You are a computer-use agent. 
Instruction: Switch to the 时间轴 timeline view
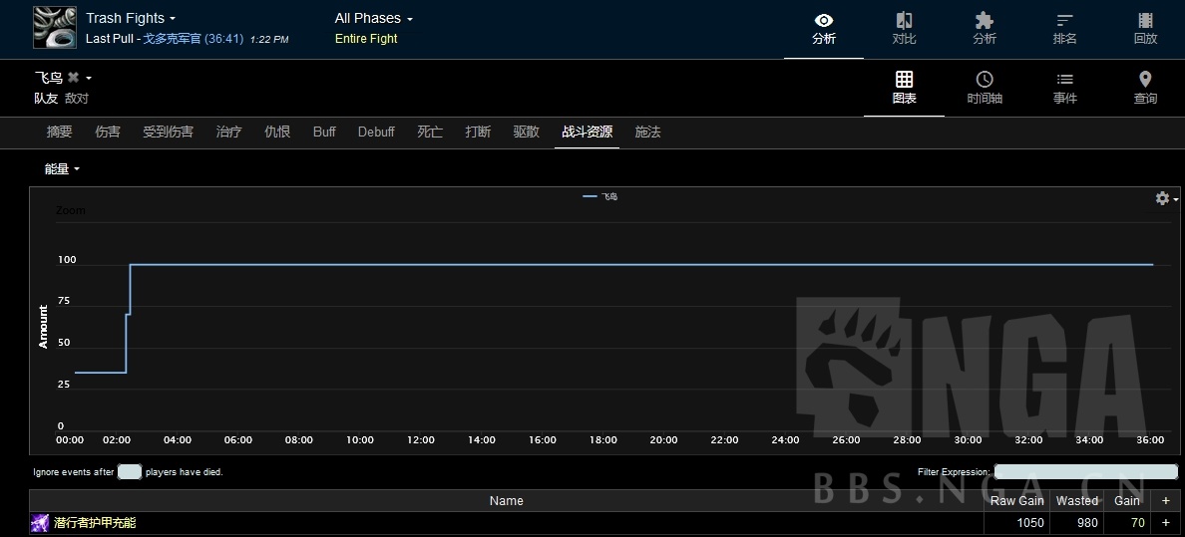click(x=984, y=89)
